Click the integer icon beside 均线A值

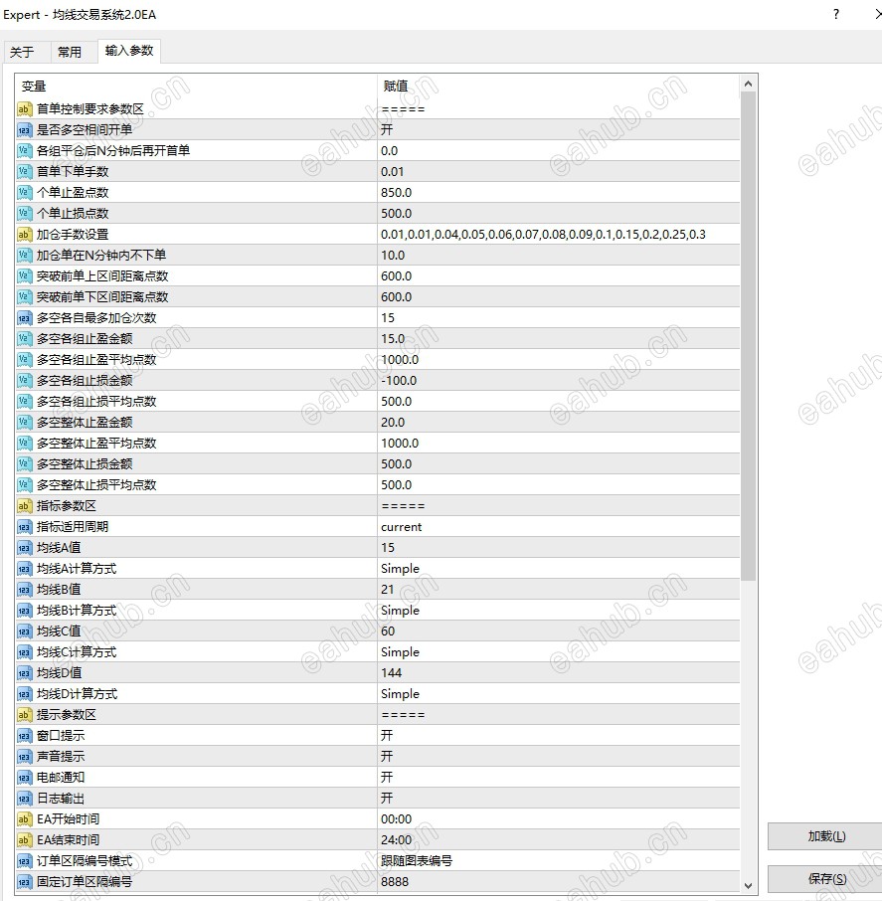tap(24, 548)
